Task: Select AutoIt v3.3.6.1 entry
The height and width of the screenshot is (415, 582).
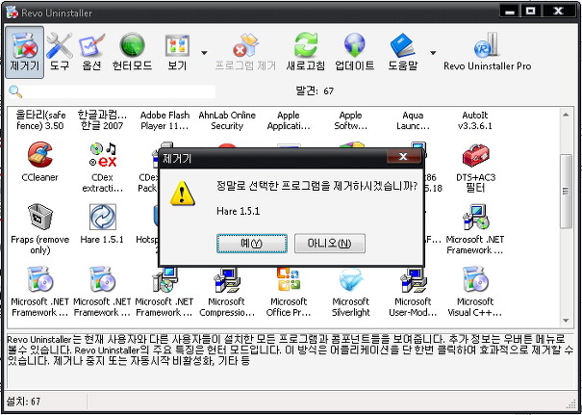Action: pos(475,120)
